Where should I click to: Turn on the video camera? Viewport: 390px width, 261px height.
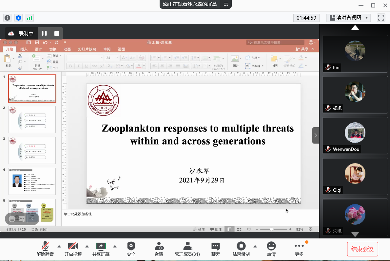(x=73, y=246)
